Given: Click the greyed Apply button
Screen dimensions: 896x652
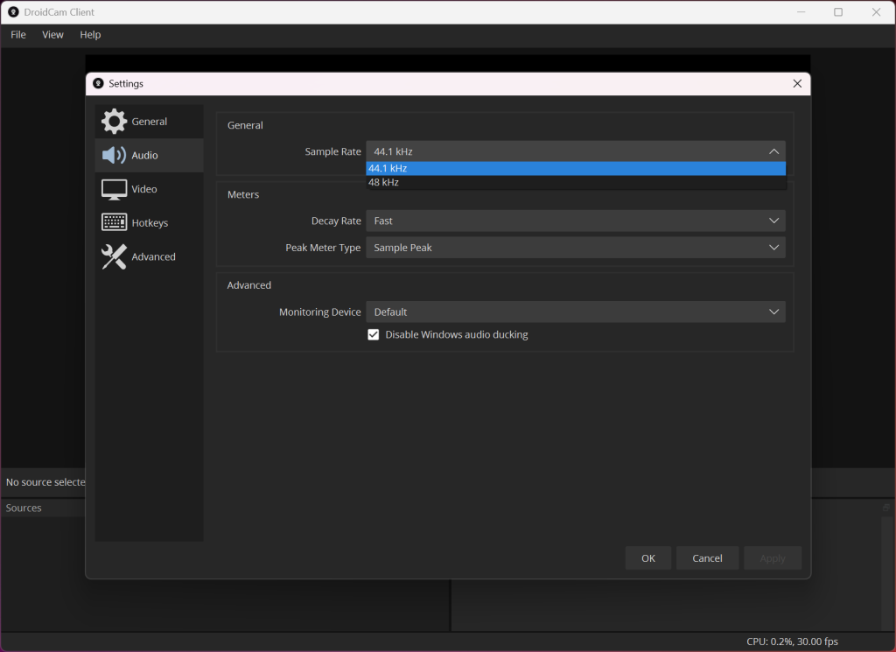Looking at the screenshot, I should (773, 558).
